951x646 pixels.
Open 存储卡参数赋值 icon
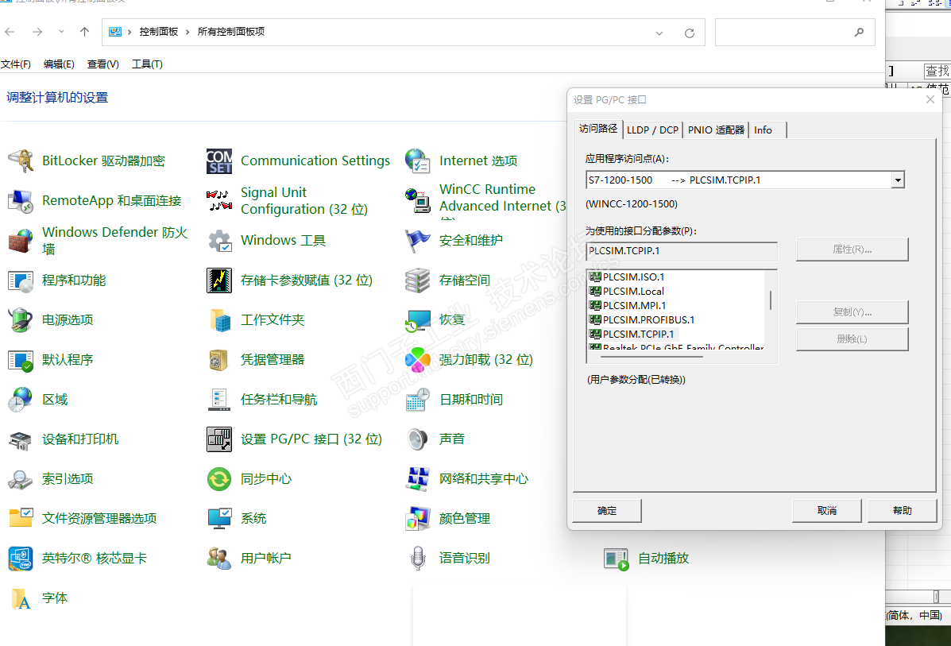[x=219, y=280]
